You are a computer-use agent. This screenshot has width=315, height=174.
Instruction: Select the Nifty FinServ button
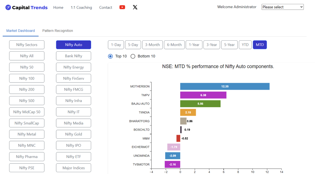(x=73, y=78)
